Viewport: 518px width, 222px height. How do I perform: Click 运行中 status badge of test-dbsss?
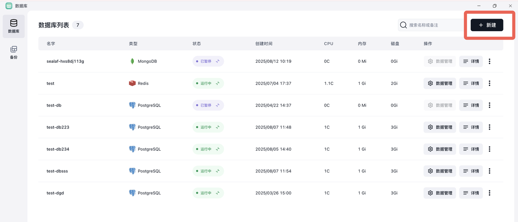point(208,171)
